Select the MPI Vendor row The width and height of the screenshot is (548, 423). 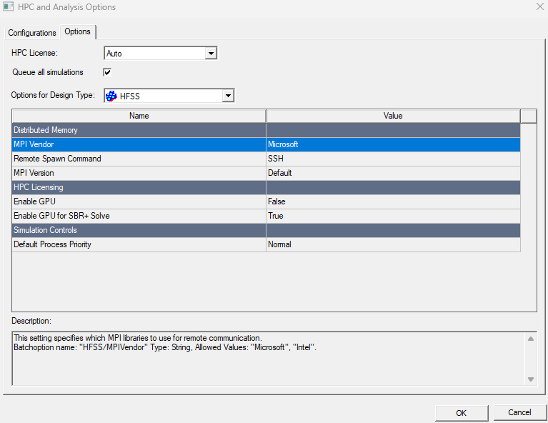[139, 144]
